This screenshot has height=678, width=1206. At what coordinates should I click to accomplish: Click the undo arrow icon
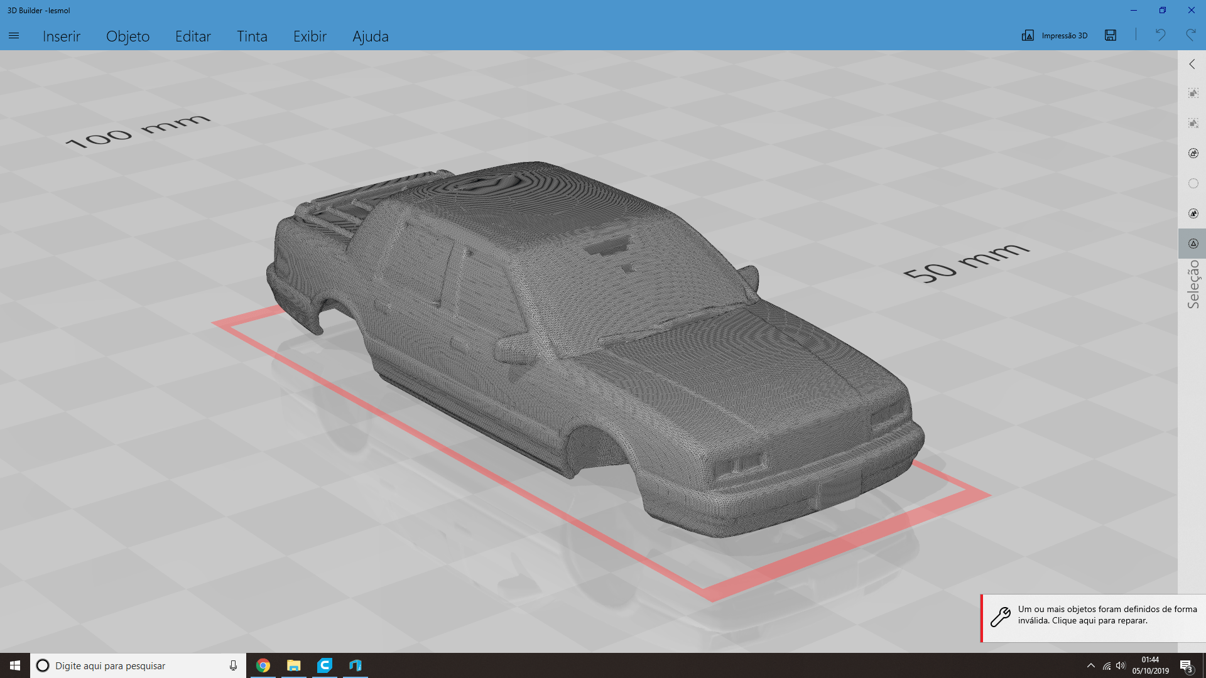click(x=1160, y=35)
